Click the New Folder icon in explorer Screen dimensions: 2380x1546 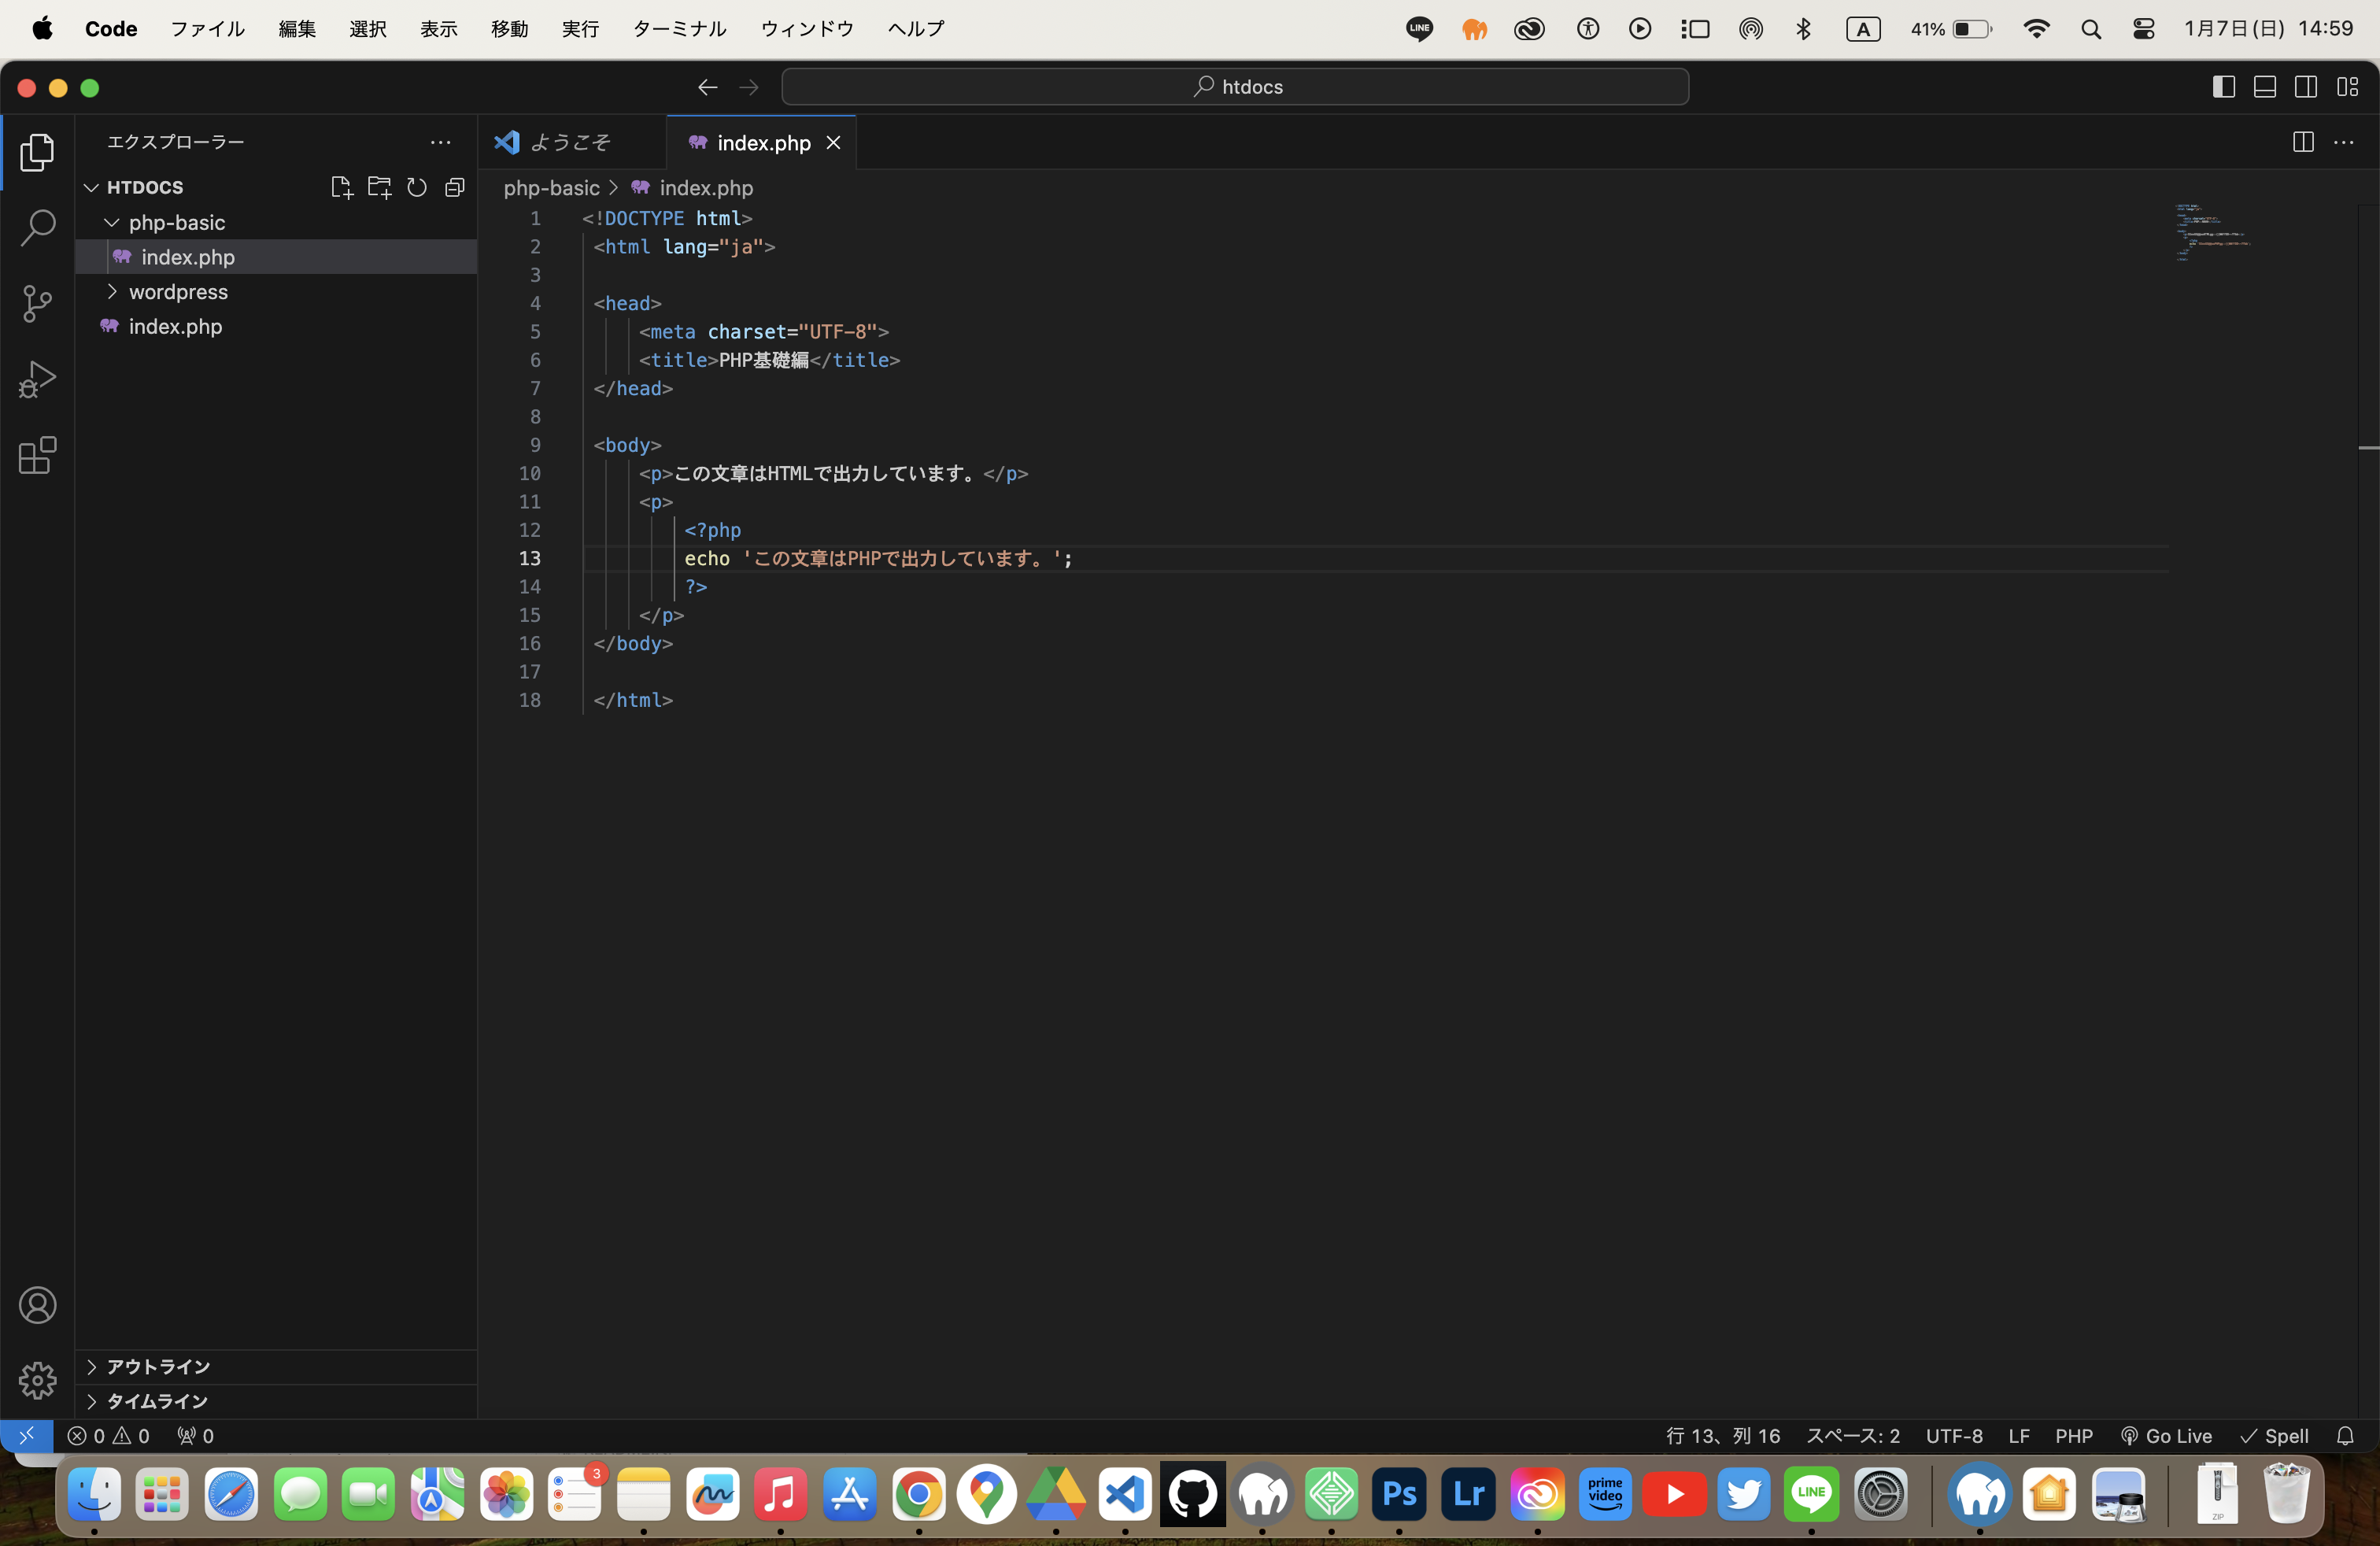[x=379, y=187]
